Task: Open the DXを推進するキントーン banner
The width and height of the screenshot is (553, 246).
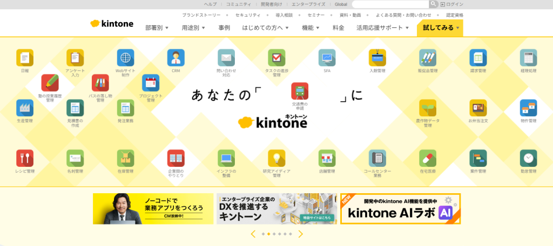Action: tap(277, 209)
